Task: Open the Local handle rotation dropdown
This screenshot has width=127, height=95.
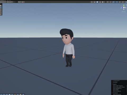Action: tap(10, 2)
